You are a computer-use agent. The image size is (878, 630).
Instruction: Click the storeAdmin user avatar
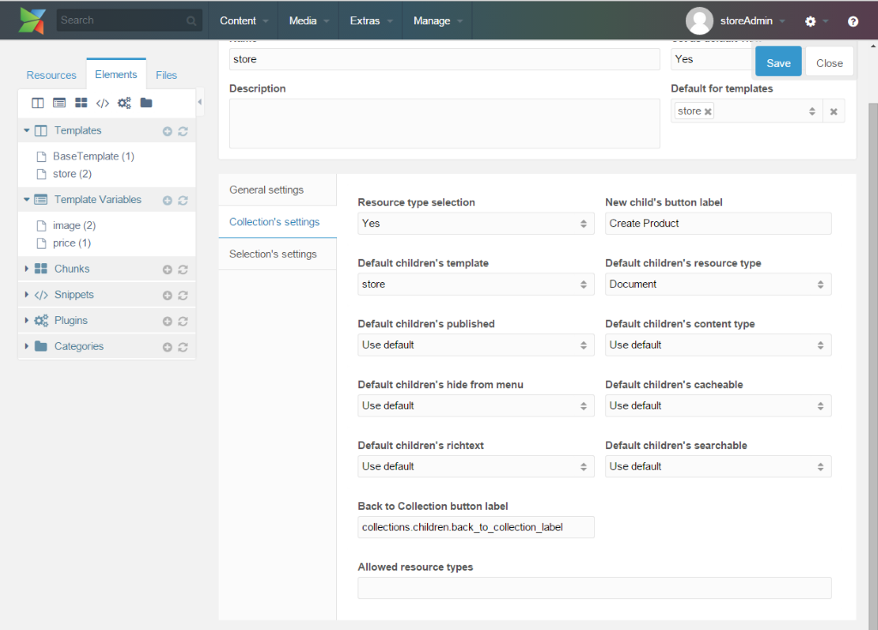[700, 21]
